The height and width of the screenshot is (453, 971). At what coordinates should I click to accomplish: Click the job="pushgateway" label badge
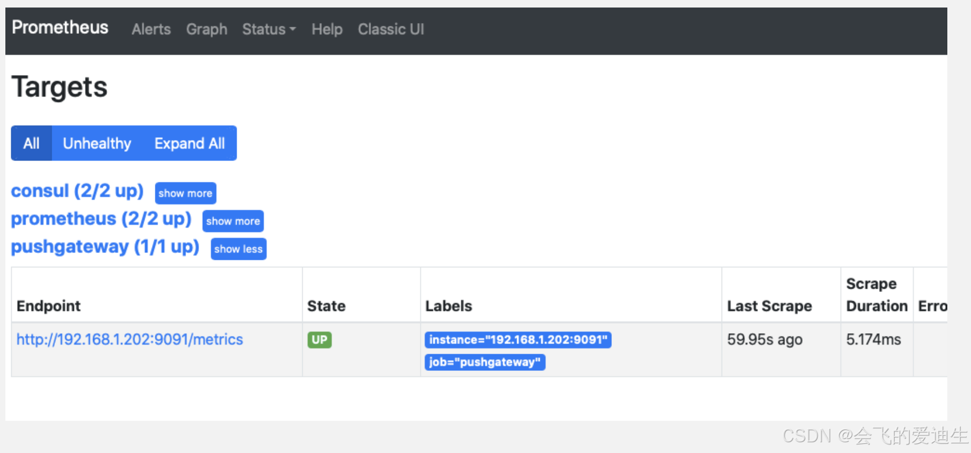[485, 362]
